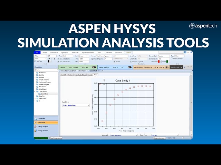
Task: Click the axis Max value field
Action: (x=84, y=62)
